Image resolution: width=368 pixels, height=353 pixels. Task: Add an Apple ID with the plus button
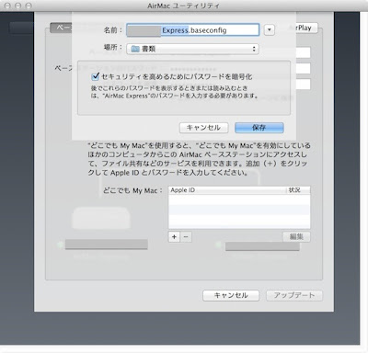(x=174, y=236)
